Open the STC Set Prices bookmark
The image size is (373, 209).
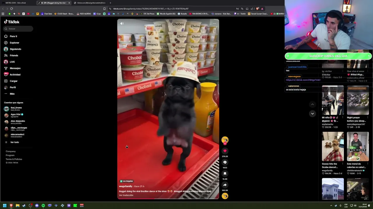point(147,14)
